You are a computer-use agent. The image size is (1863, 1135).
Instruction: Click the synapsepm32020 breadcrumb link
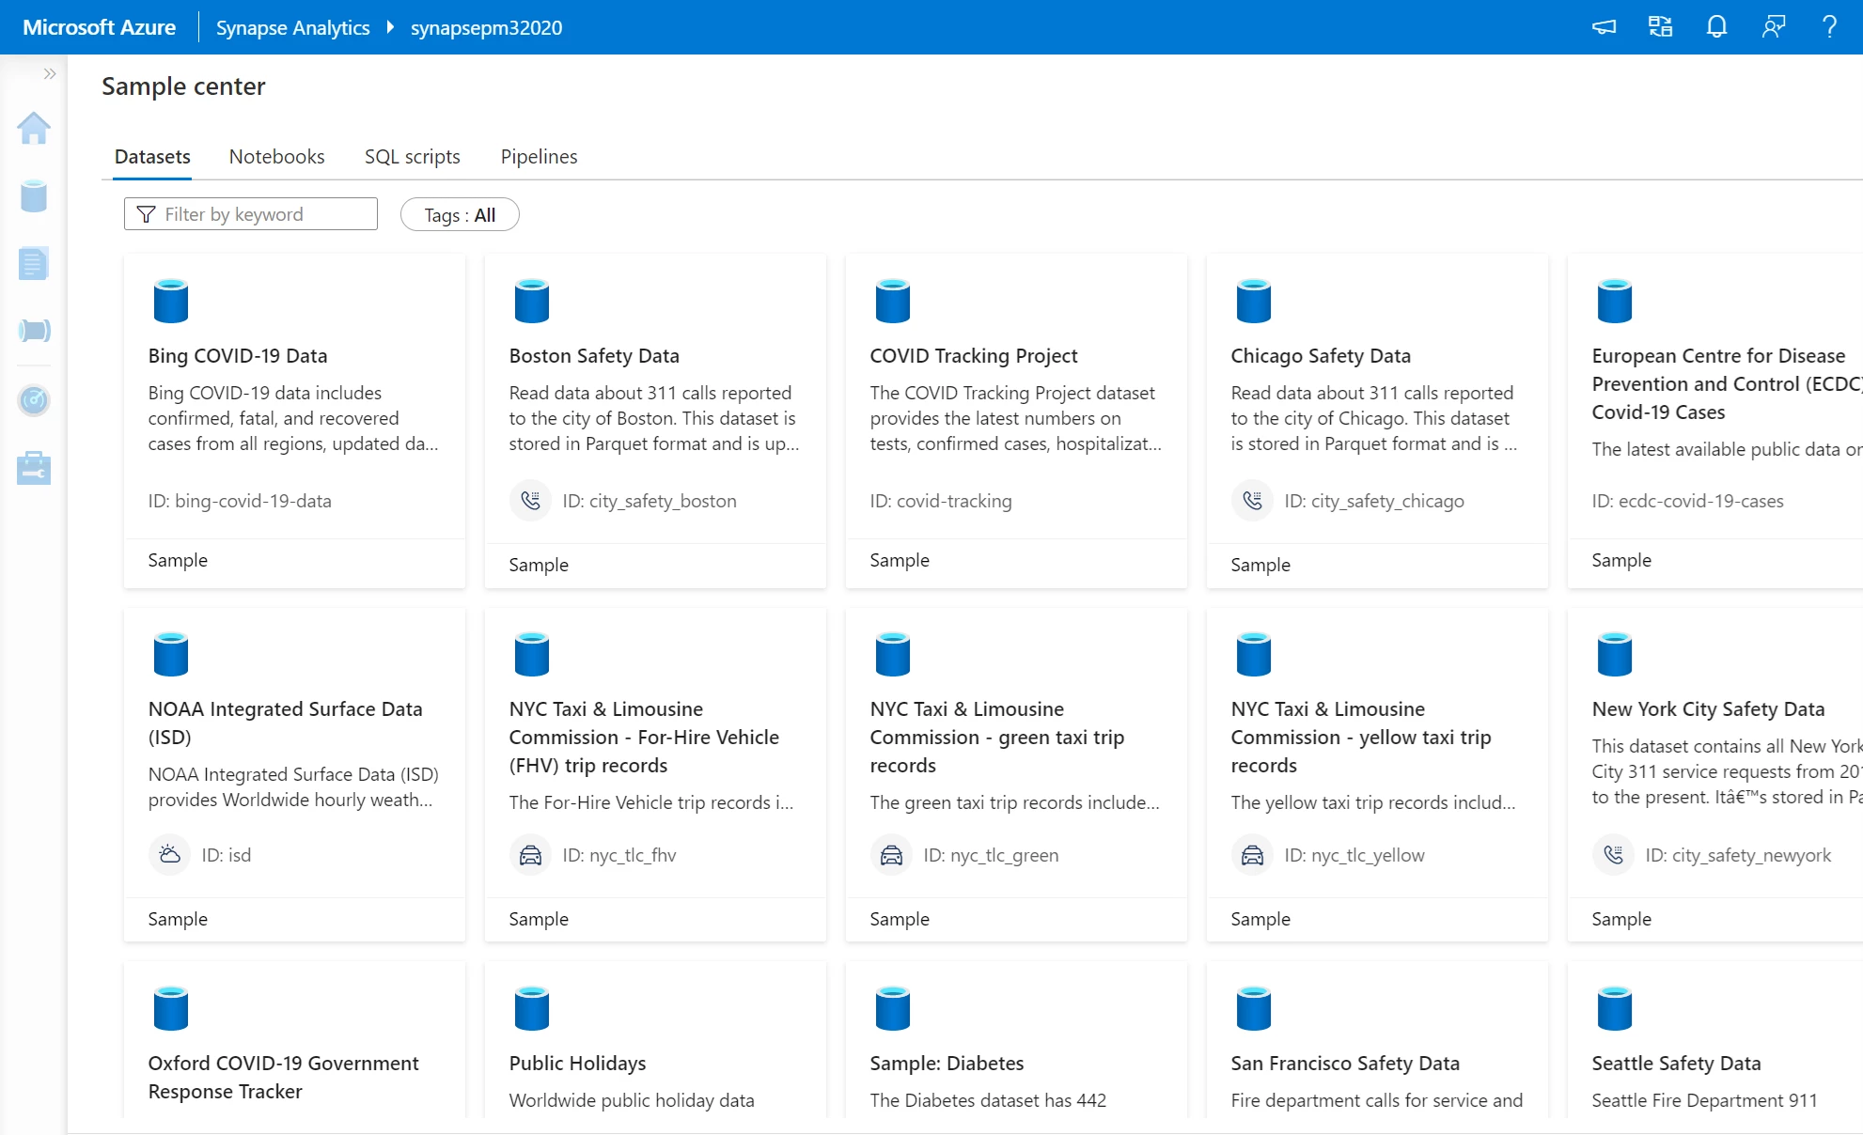tap(486, 27)
